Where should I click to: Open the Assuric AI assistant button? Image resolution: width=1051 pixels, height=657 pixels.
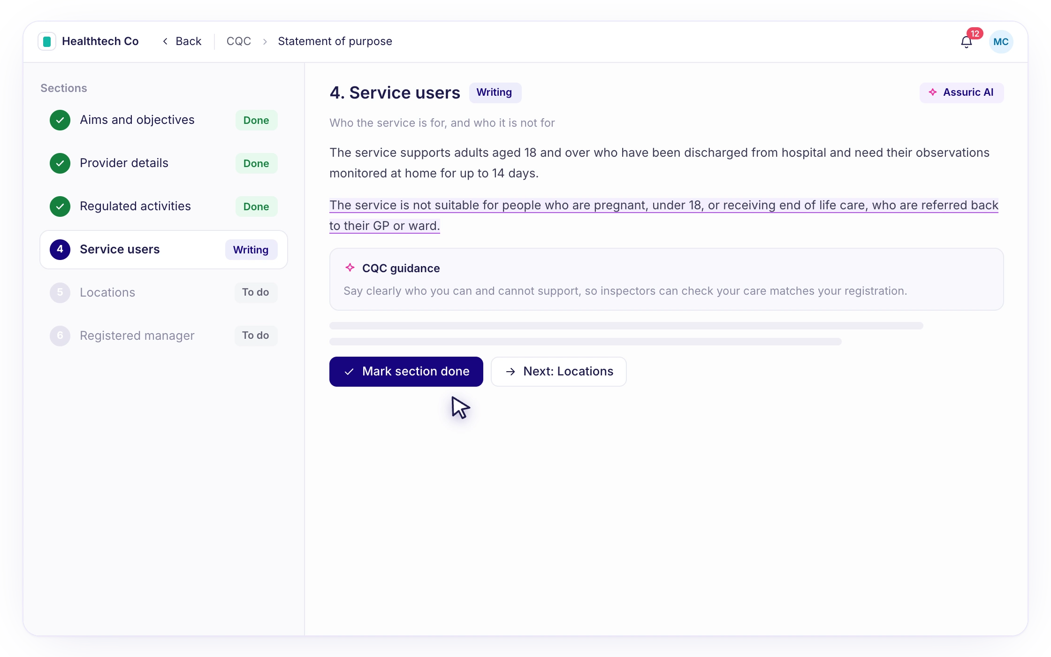tap(961, 92)
